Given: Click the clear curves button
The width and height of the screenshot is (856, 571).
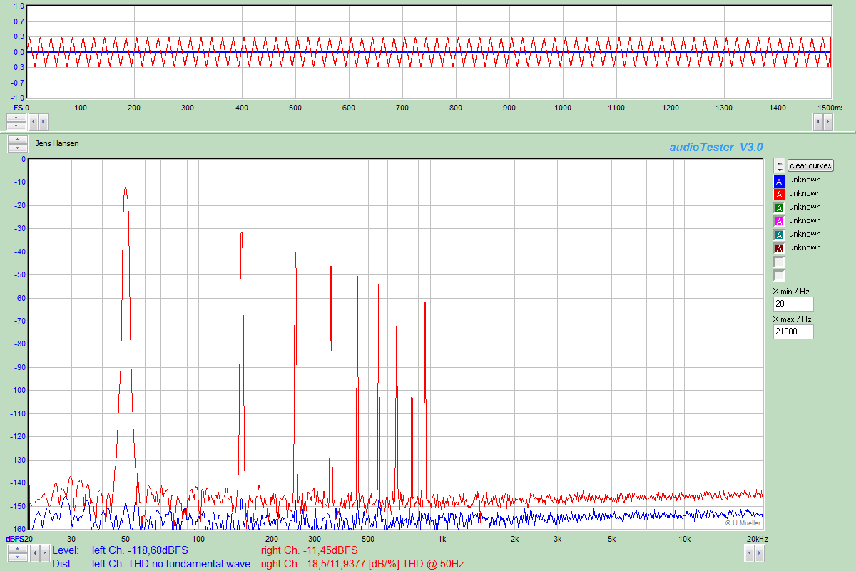Looking at the screenshot, I should click(x=810, y=165).
